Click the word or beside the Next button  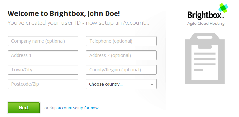[46, 108]
